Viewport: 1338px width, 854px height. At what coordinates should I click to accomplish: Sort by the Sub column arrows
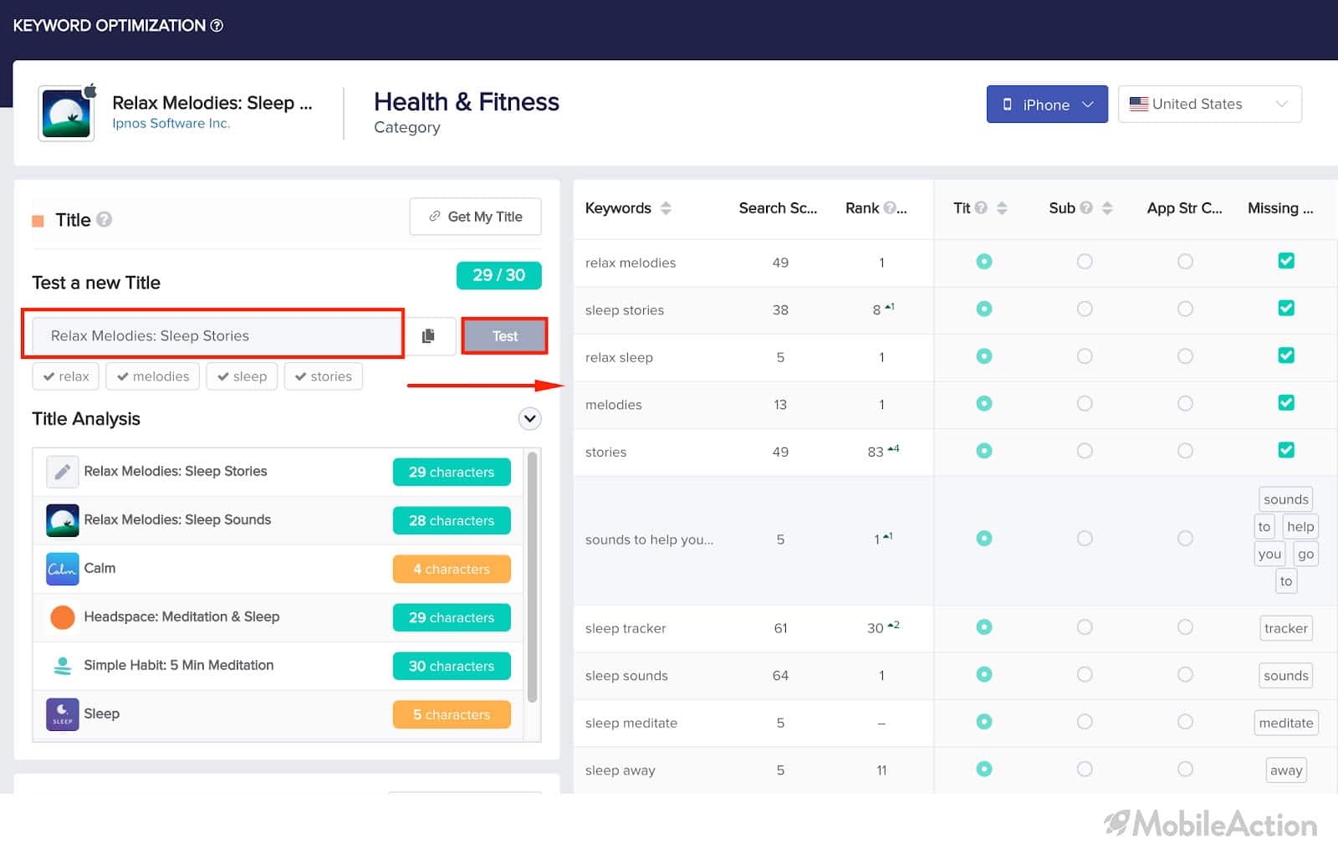point(1107,208)
